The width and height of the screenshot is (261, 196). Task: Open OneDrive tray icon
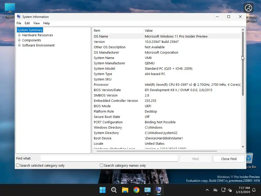pos(215,190)
